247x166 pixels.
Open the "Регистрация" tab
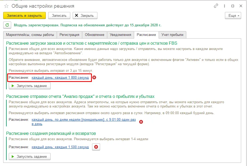click(69, 35)
